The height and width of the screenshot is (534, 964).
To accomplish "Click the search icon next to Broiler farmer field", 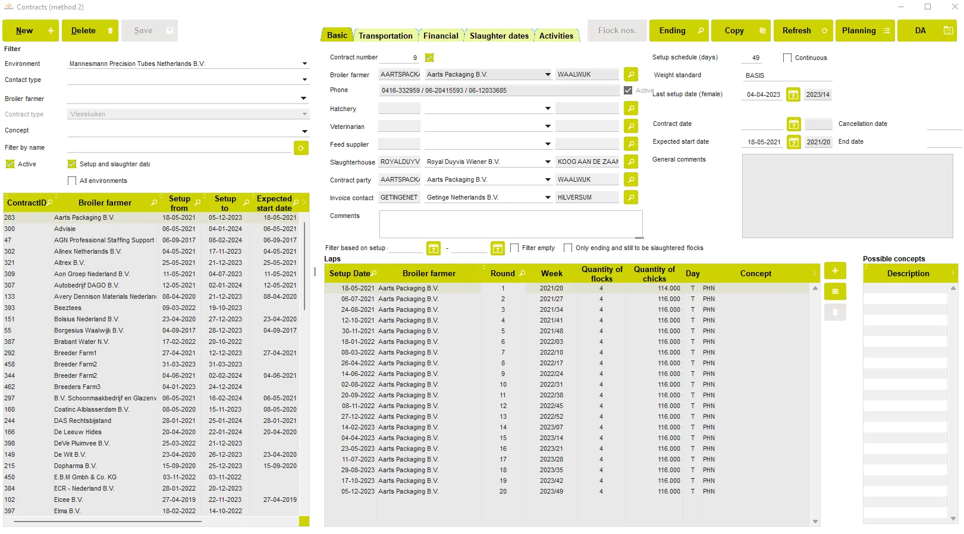I will click(631, 75).
